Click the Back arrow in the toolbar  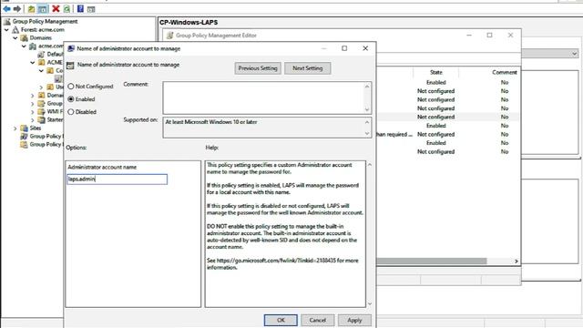point(6,8)
